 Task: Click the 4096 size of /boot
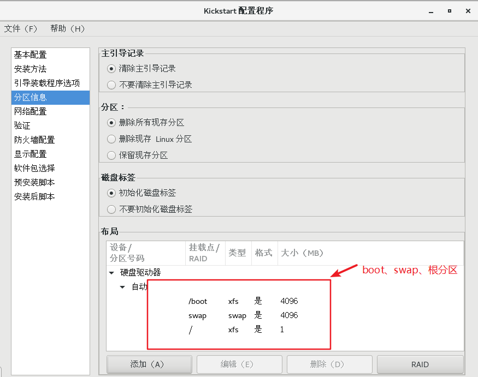pyautogui.click(x=289, y=301)
